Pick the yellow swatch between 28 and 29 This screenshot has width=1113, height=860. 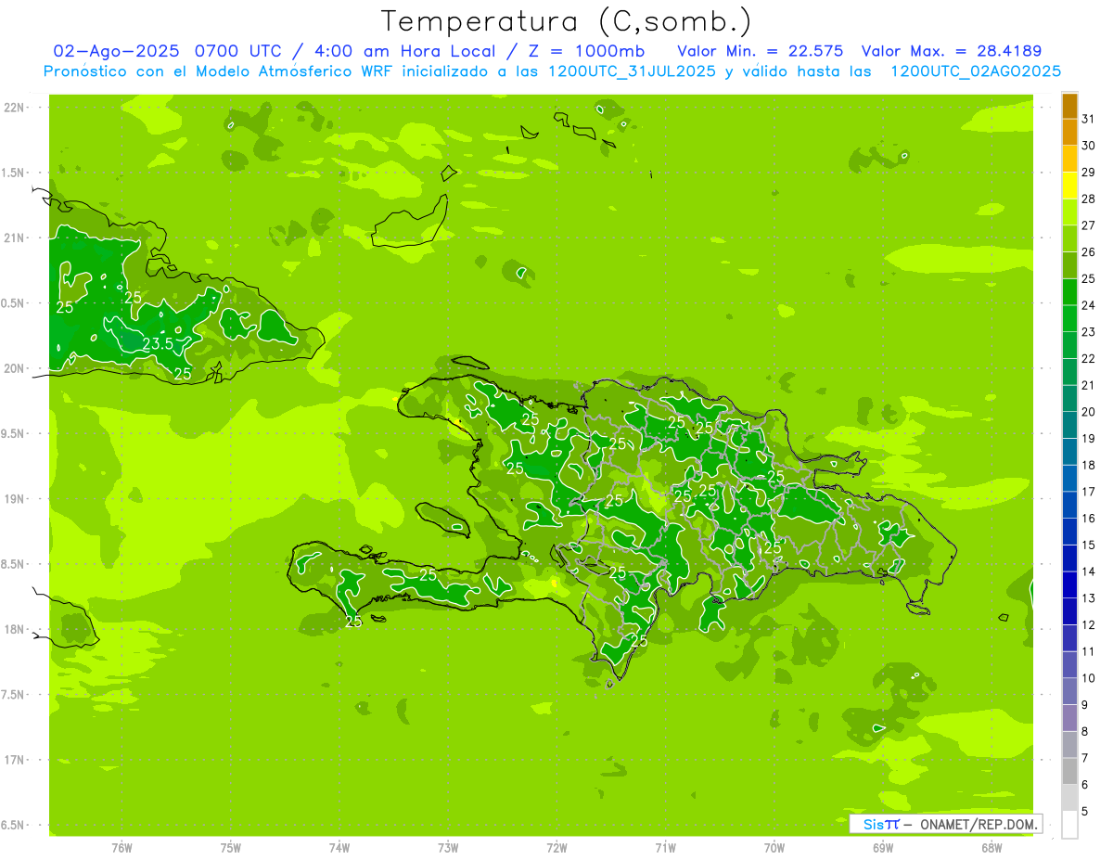pyautogui.click(x=1069, y=186)
